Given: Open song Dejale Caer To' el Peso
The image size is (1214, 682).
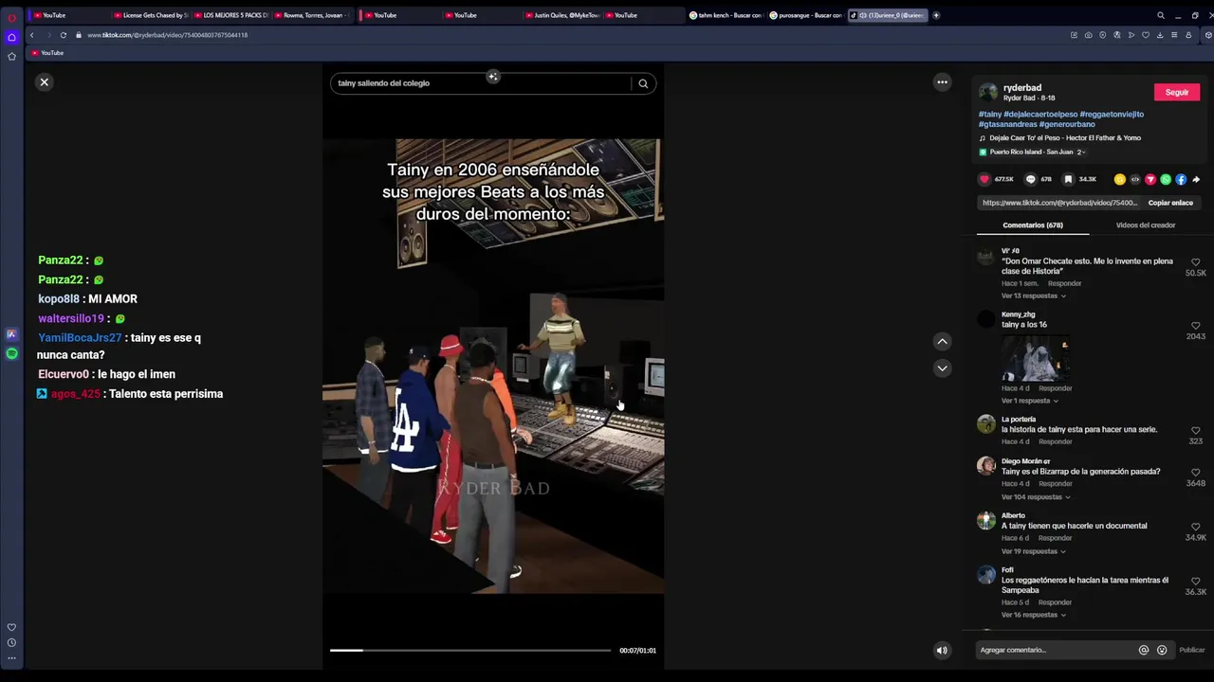Looking at the screenshot, I should [x=1065, y=138].
